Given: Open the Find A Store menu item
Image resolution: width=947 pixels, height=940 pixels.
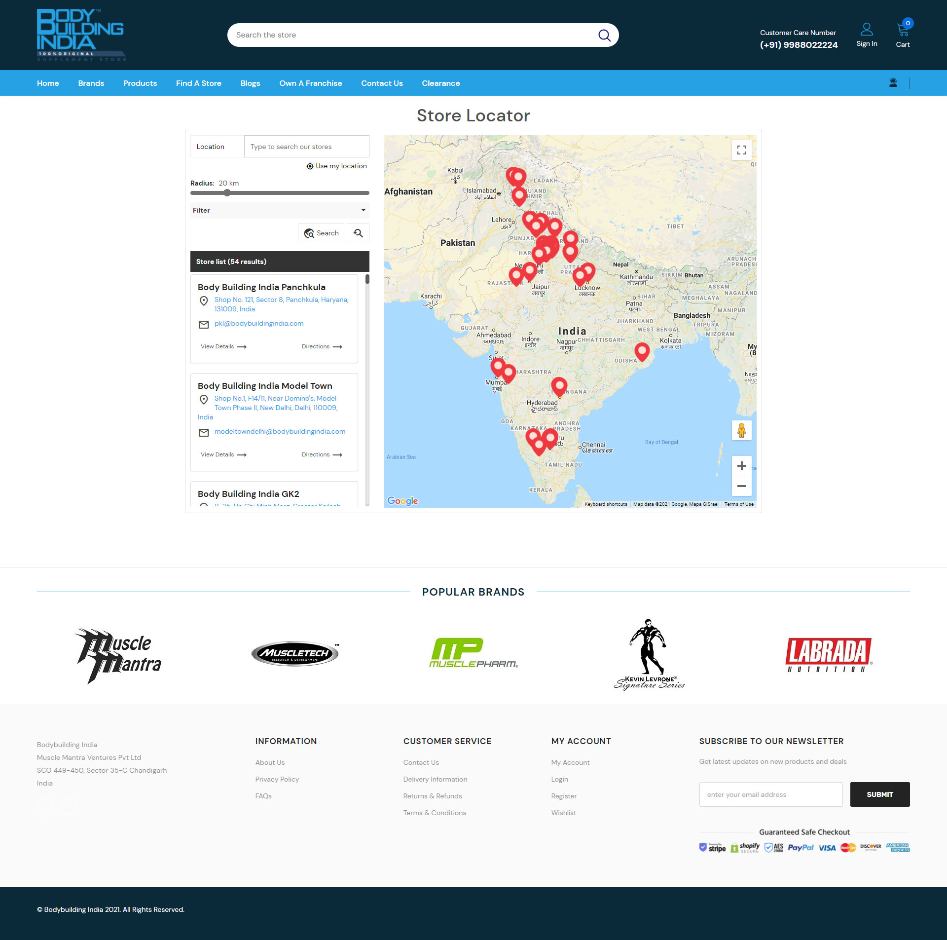Looking at the screenshot, I should (199, 83).
